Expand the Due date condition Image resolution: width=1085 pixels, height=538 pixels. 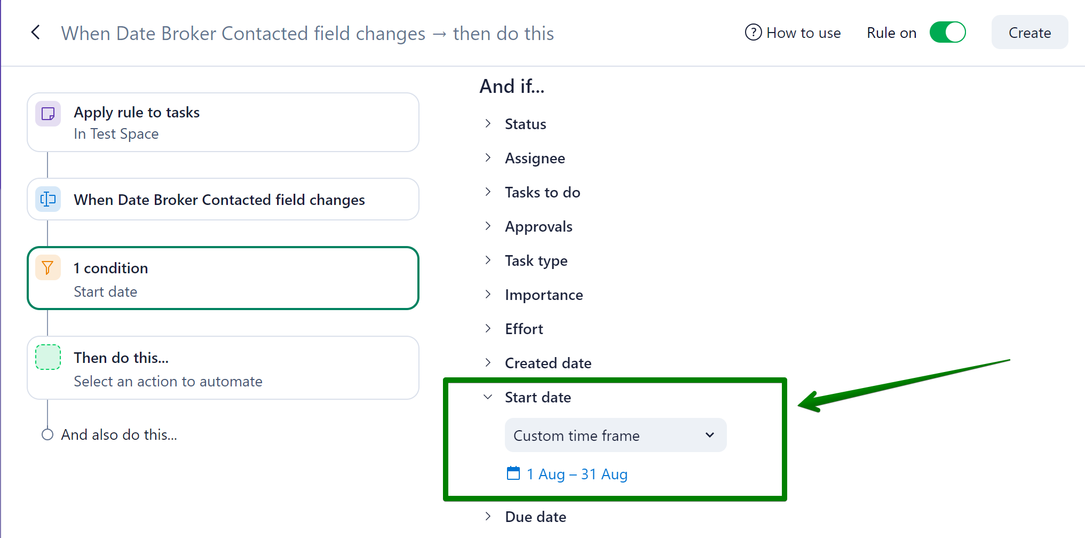[x=488, y=517]
